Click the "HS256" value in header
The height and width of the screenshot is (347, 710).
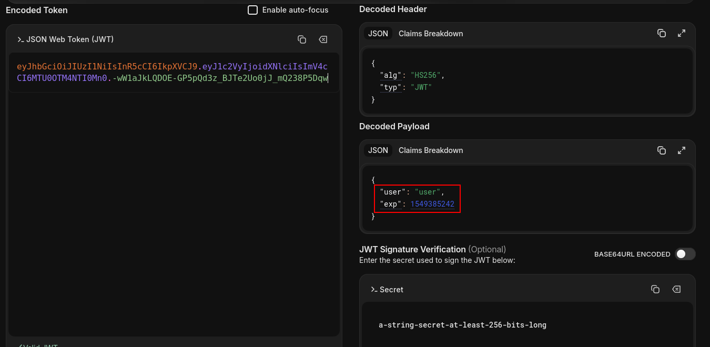tap(425, 75)
